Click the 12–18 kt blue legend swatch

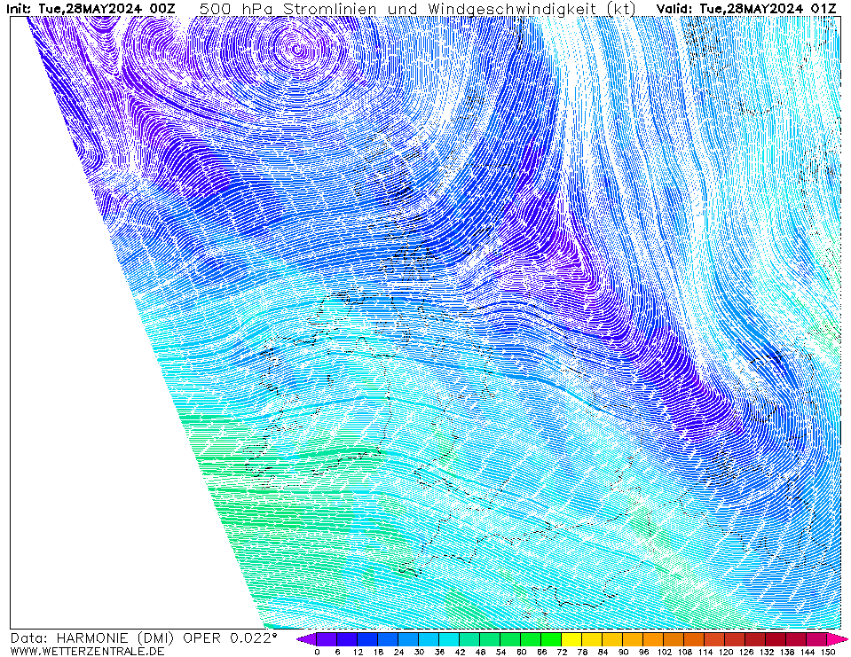(367, 639)
